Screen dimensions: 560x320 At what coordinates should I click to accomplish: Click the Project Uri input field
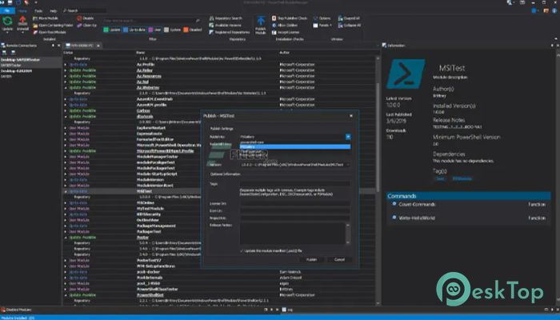pyautogui.click(x=295, y=218)
